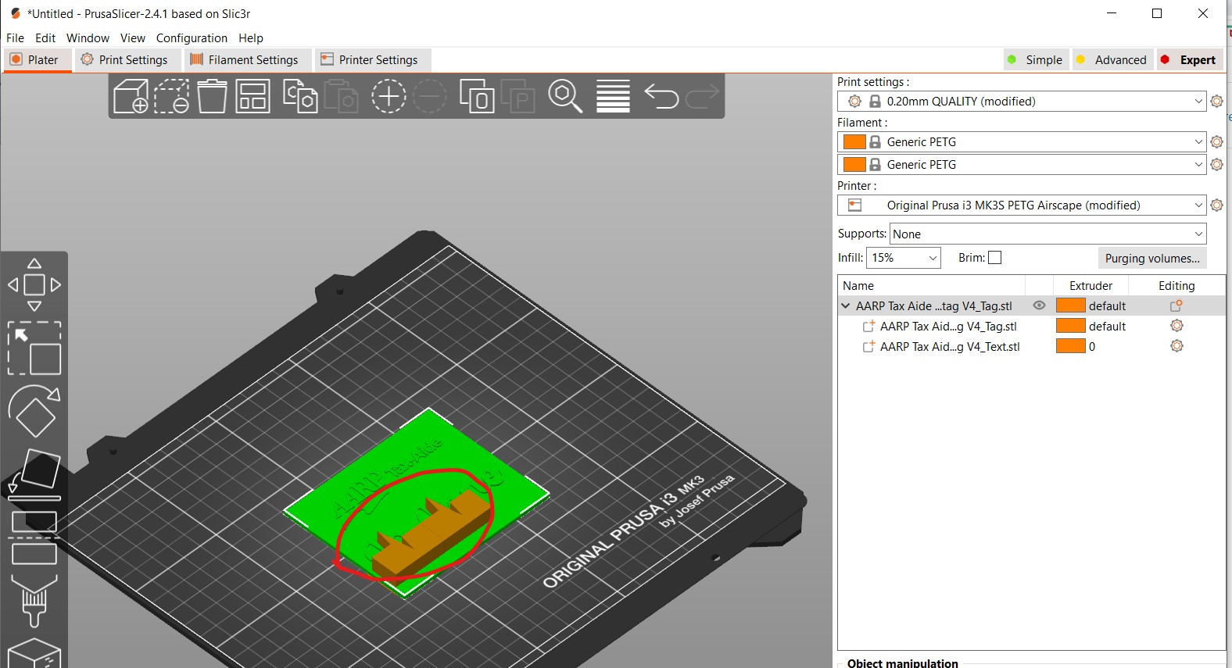Select the Place on face tool

coord(34,474)
